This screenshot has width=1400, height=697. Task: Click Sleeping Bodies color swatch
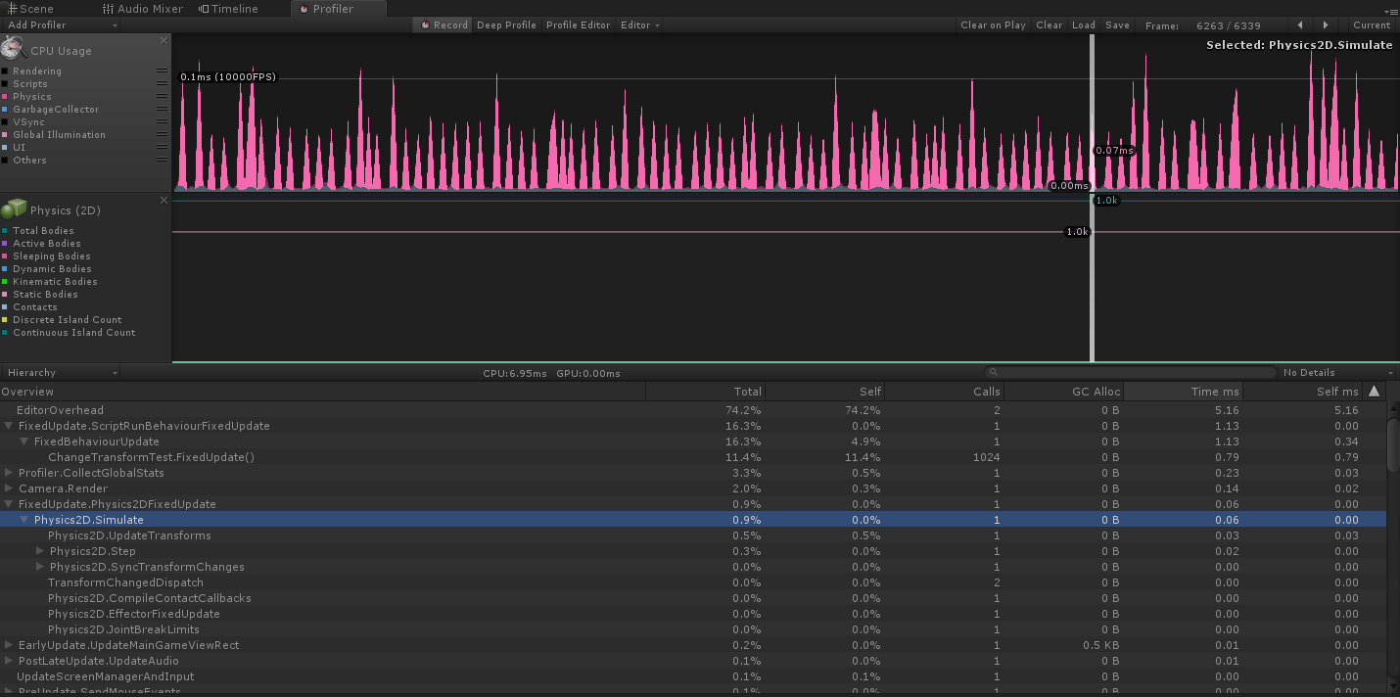click(5, 256)
